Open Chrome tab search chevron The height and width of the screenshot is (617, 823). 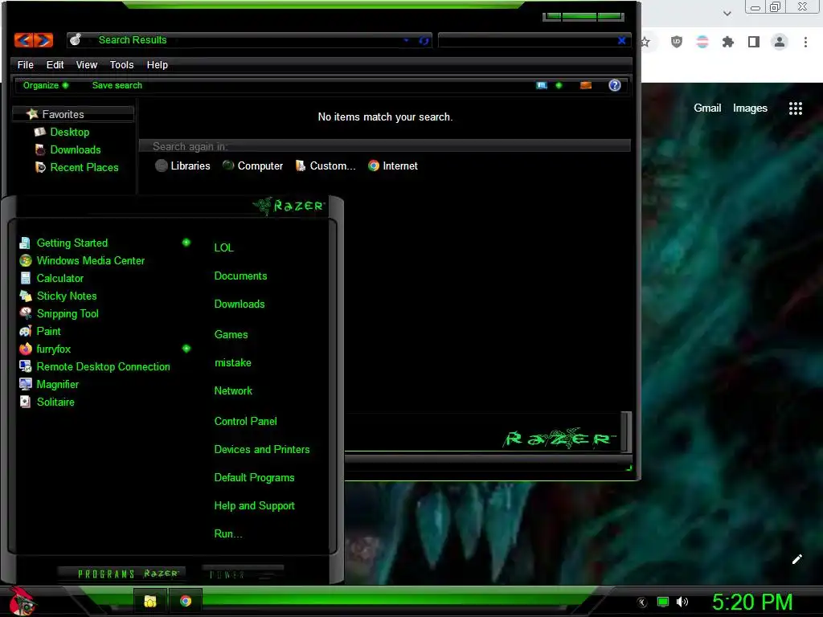727,13
